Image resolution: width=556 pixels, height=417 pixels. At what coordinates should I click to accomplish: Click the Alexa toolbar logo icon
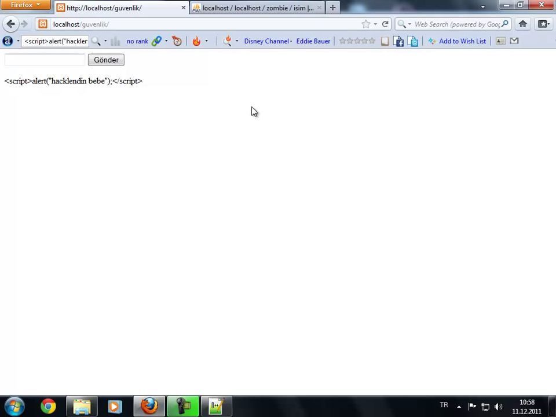[8, 41]
